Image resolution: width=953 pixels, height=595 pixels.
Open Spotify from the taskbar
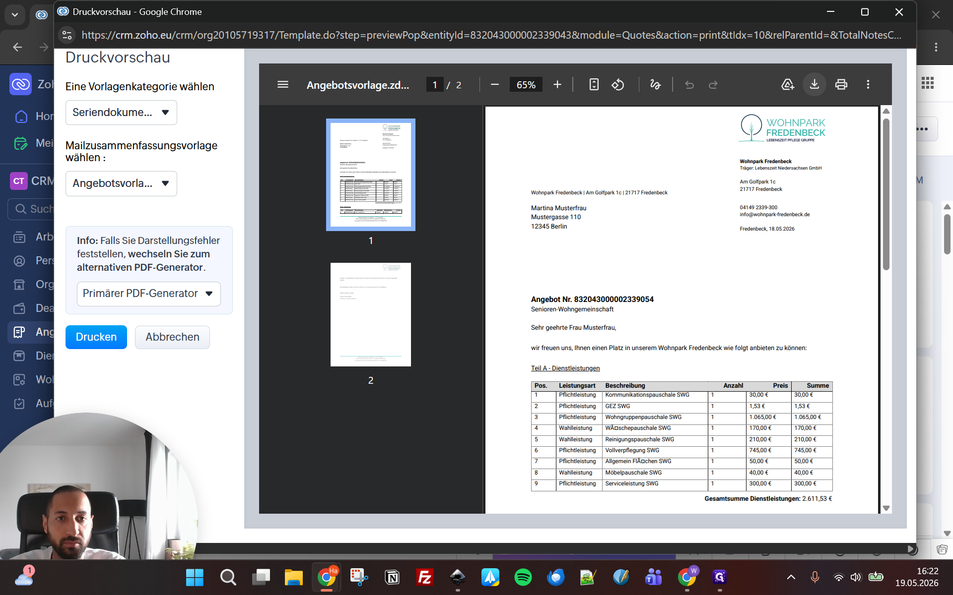coord(523,577)
